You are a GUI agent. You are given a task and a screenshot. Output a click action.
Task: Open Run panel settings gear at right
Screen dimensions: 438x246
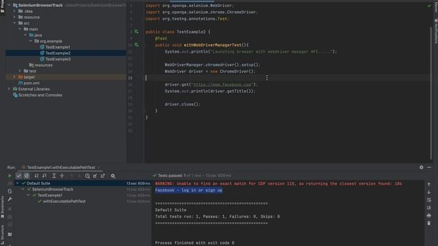(422, 167)
